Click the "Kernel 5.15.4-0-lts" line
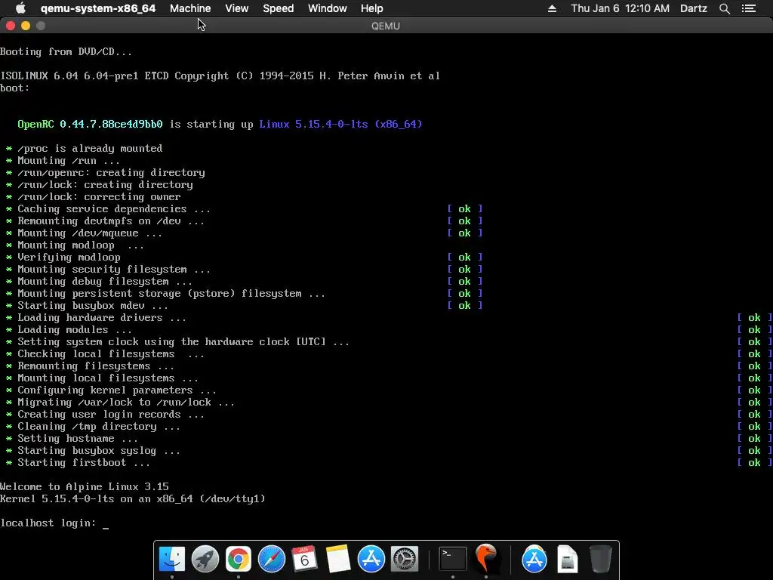 tap(133, 499)
